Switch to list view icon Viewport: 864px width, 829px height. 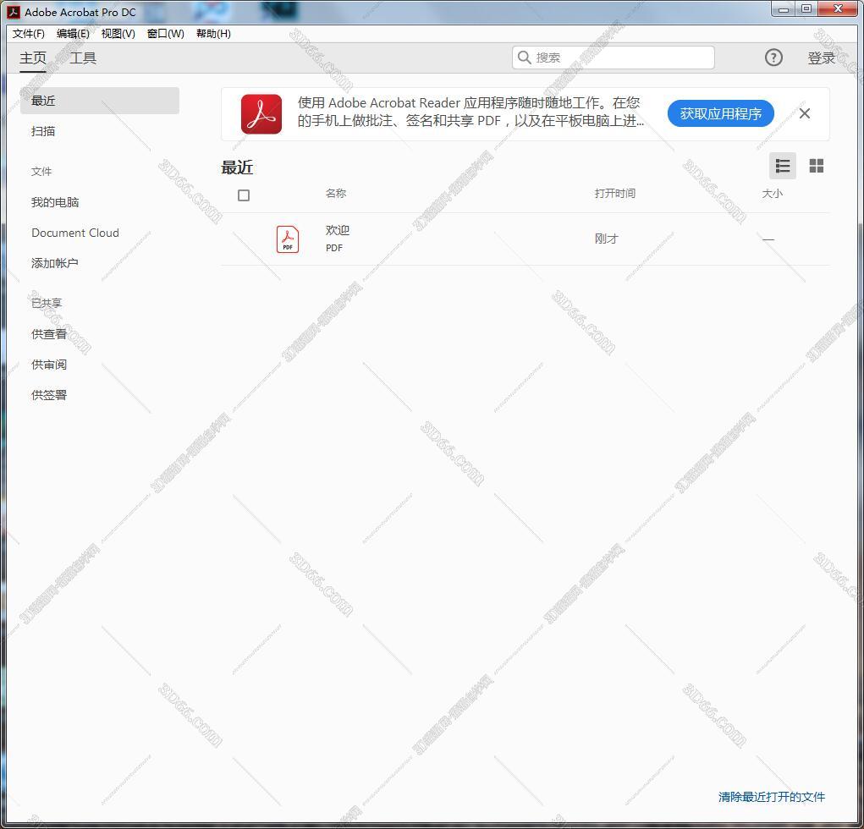click(783, 166)
